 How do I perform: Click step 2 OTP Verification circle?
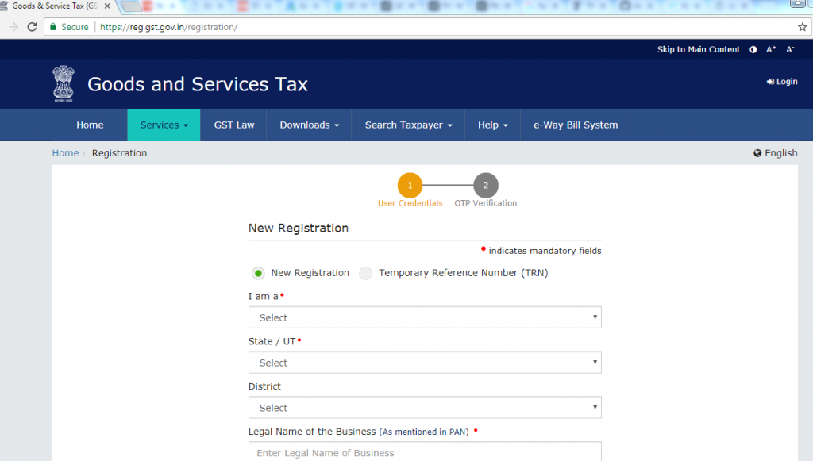click(486, 186)
